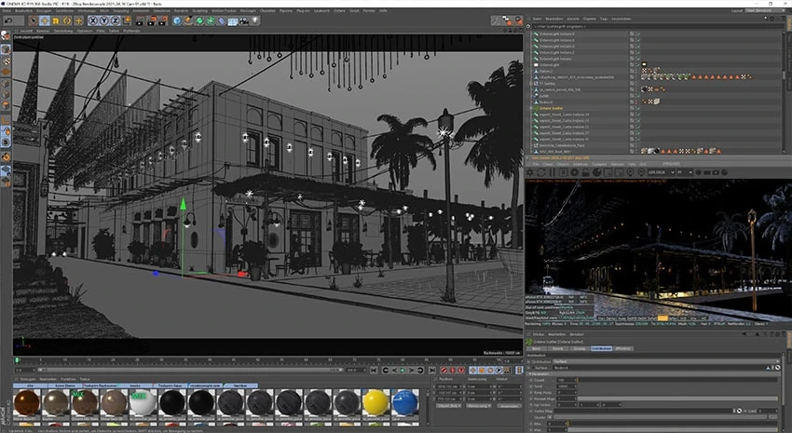792x433 pixels.
Task: Render to Picture Viewer icon
Action: [x=152, y=20]
